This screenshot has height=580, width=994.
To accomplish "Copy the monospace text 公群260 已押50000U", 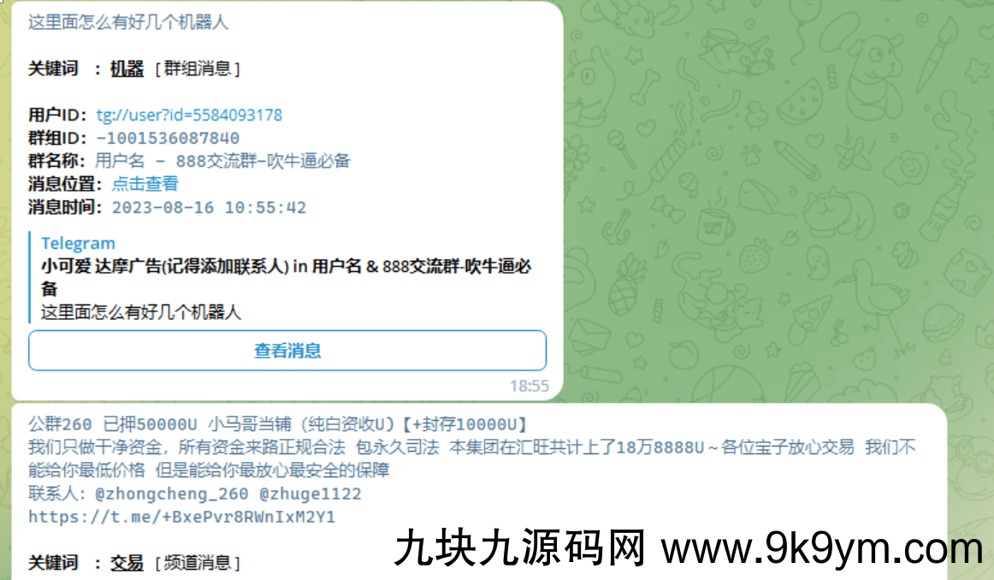I will (x=113, y=424).
